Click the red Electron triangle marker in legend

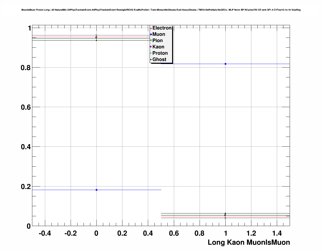[x=151, y=28]
